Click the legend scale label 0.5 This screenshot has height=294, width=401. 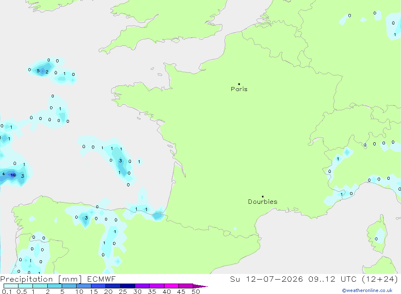click(22, 292)
